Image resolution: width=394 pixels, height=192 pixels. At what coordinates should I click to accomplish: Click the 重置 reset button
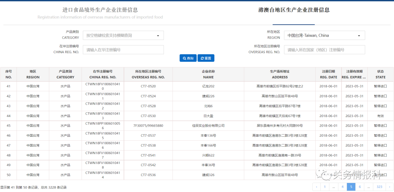206,58
